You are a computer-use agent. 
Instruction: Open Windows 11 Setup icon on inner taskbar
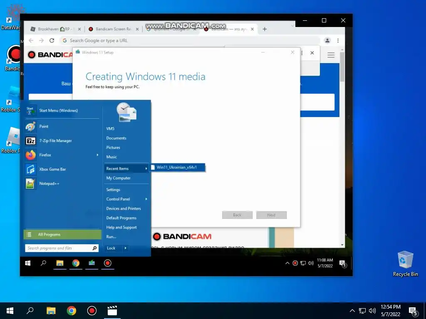tap(92, 263)
